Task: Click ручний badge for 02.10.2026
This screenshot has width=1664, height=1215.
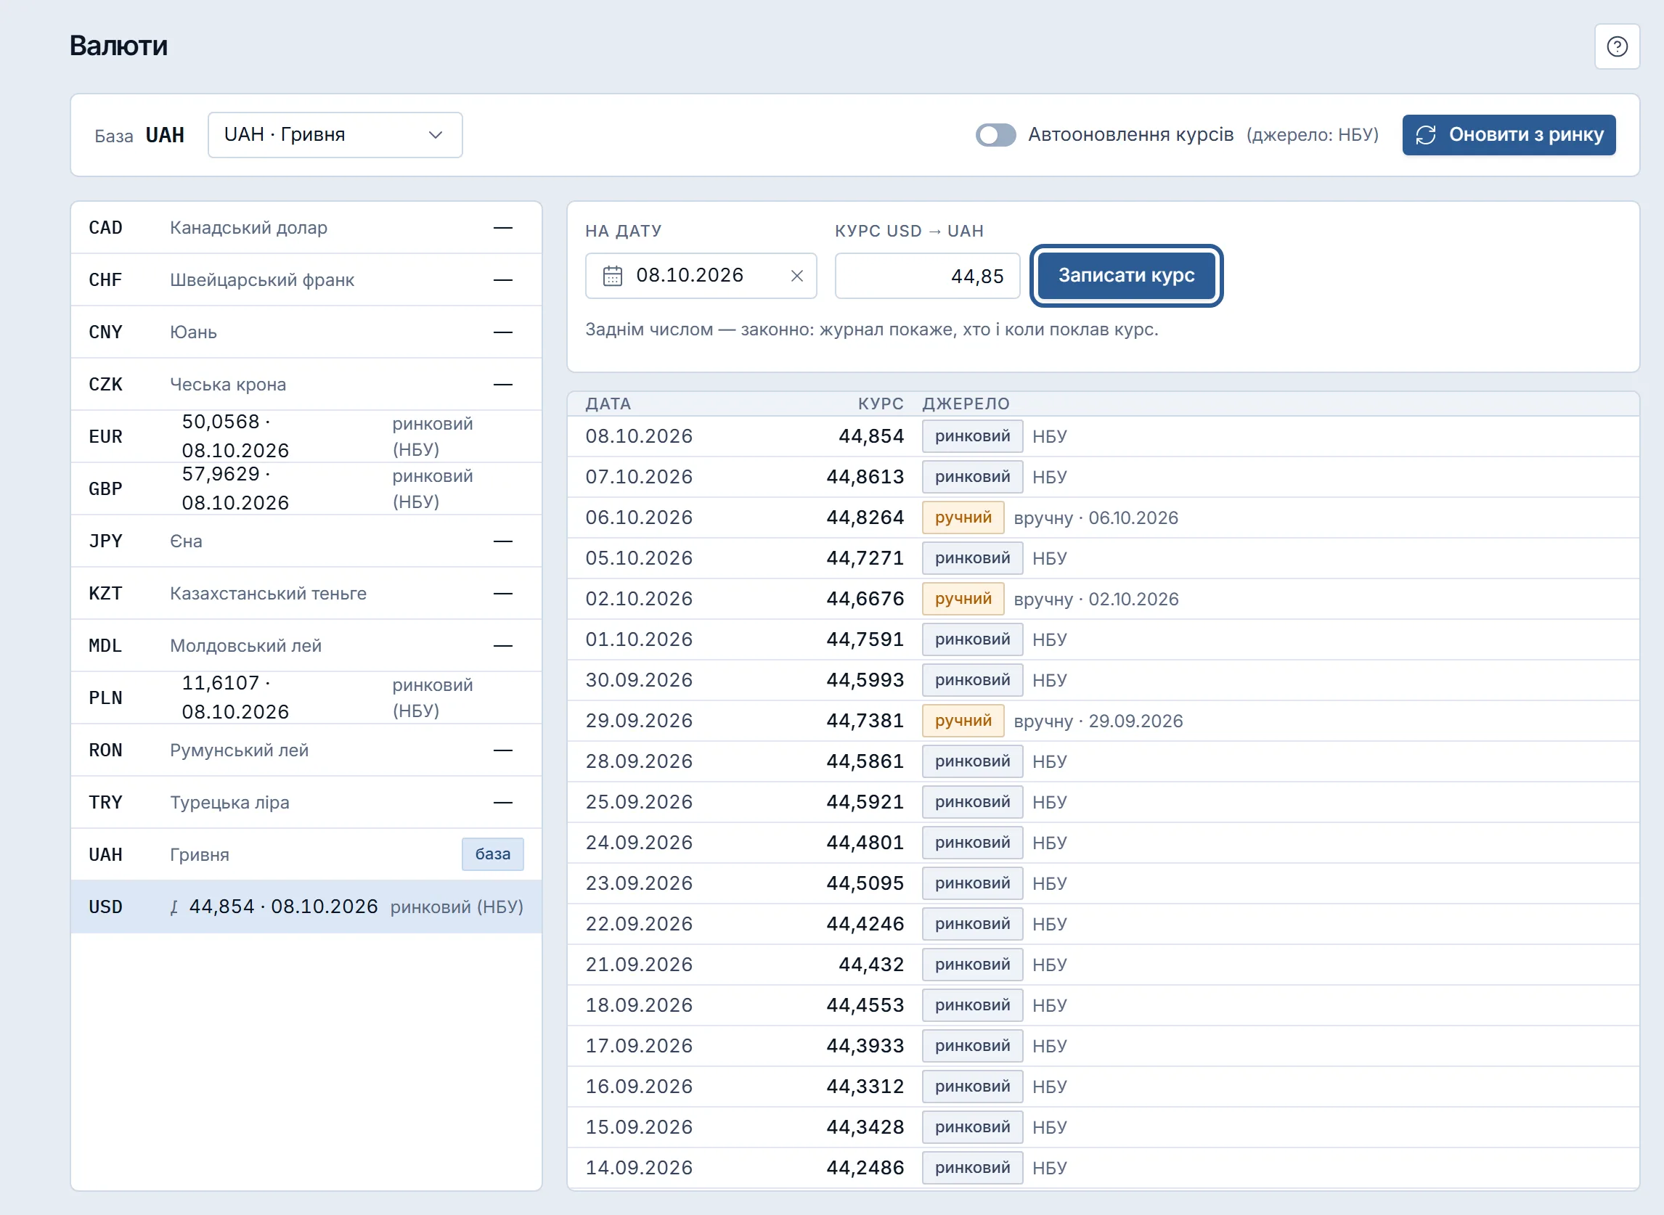Action: pyautogui.click(x=963, y=599)
